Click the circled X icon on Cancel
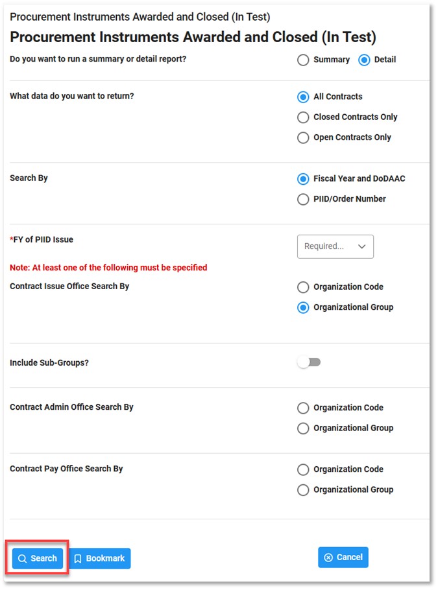This screenshot has height=590, width=438. point(328,558)
